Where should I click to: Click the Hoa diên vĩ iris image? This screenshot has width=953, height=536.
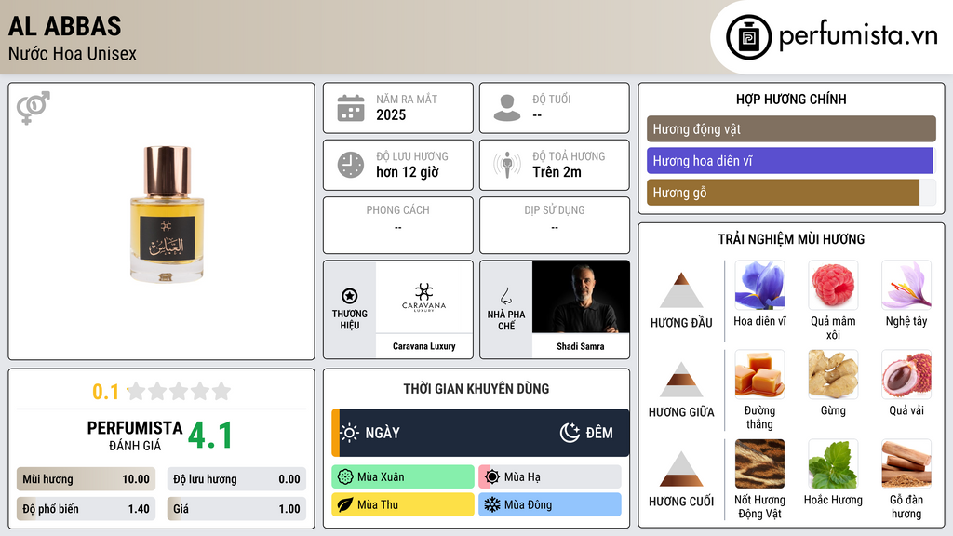tap(759, 285)
